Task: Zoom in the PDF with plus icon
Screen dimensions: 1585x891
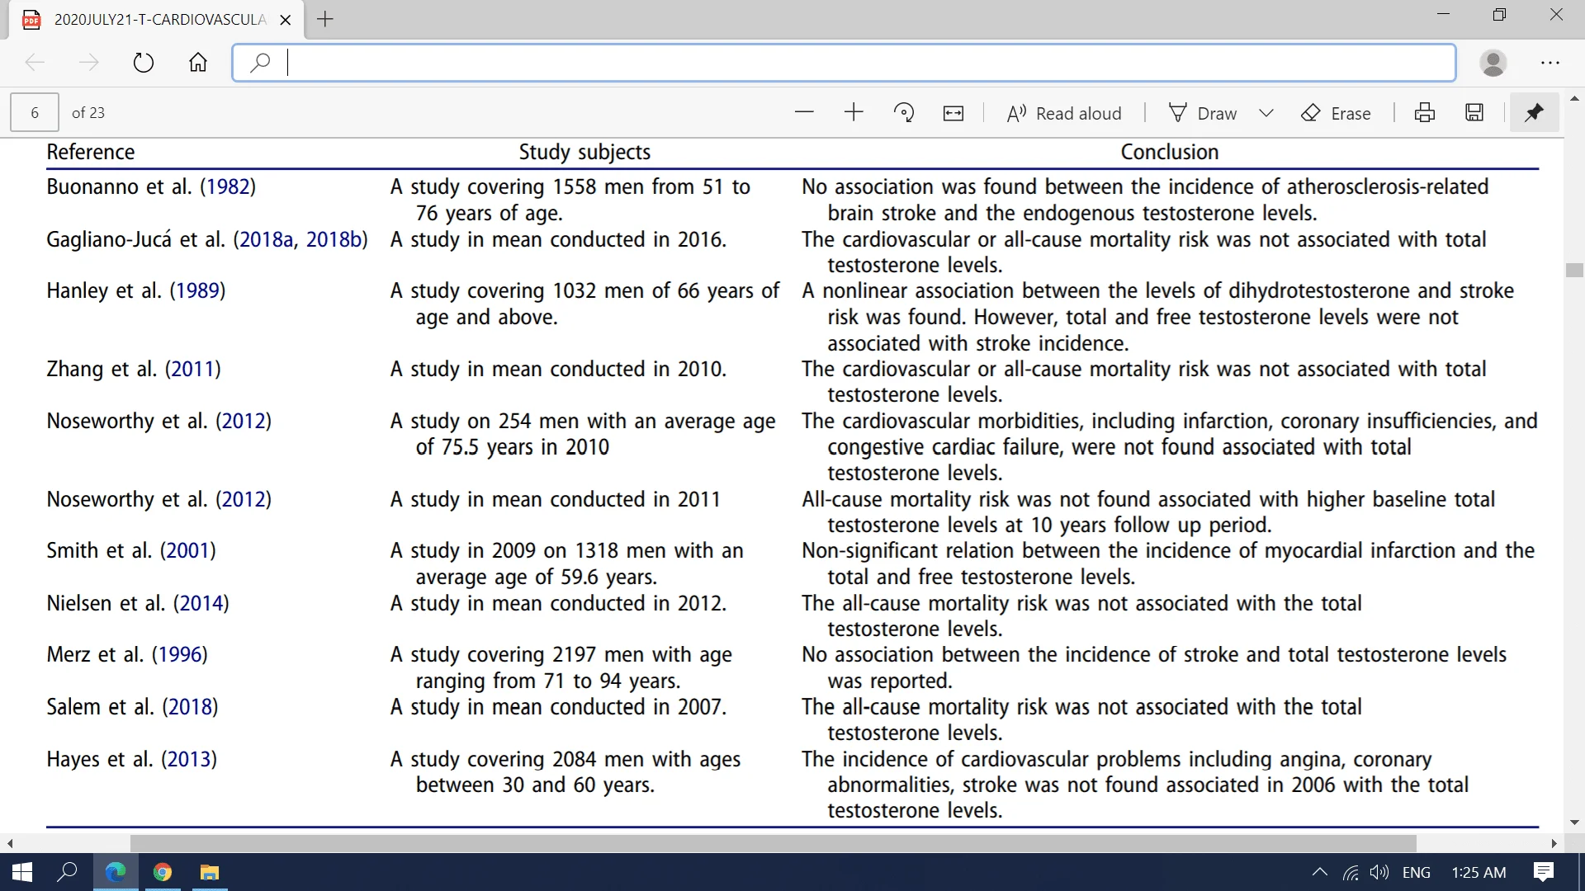Action: point(854,113)
